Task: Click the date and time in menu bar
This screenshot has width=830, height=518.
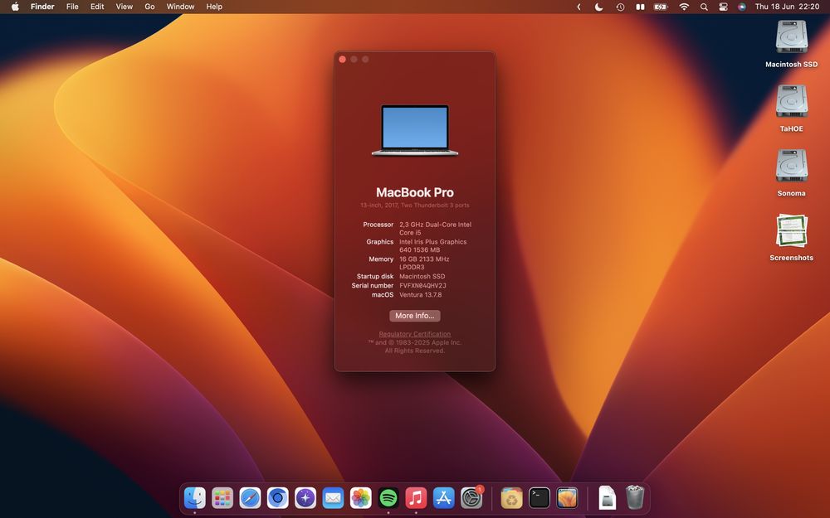Action: click(x=787, y=7)
